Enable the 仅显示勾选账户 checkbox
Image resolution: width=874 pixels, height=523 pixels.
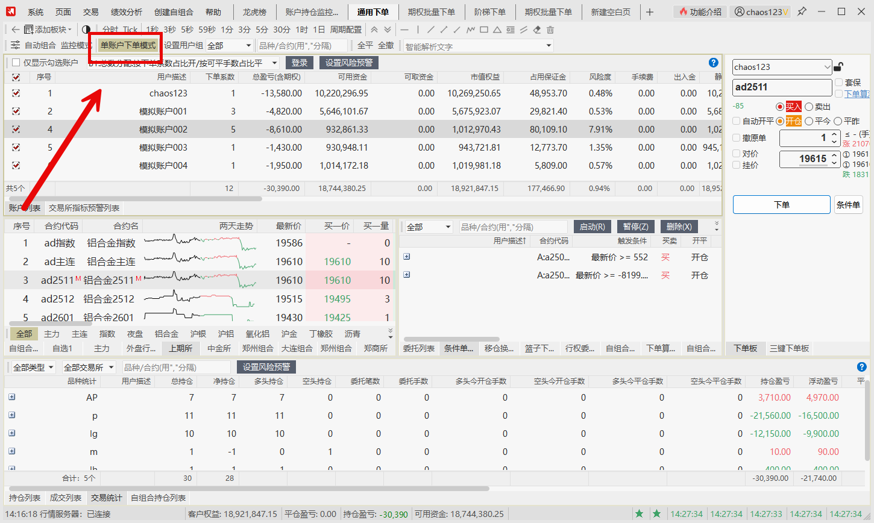pyautogui.click(x=16, y=63)
